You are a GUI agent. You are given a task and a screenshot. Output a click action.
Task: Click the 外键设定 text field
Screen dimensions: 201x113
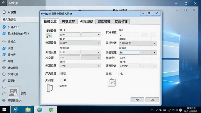(129, 66)
